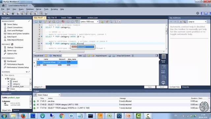Open the File menu
Image resolution: width=211 pixels, height=119 pixels.
tap(3, 9)
